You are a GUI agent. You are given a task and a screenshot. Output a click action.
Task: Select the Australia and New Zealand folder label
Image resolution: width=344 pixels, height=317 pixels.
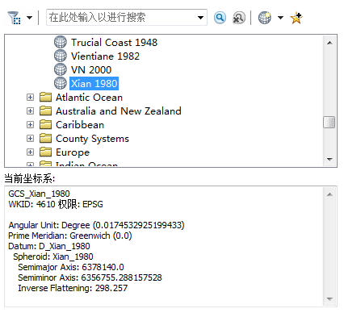(x=119, y=111)
